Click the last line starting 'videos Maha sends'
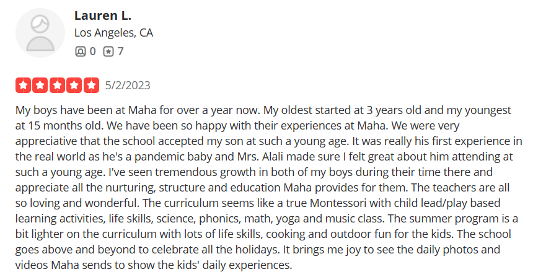This screenshot has height=277, width=533. (x=154, y=265)
